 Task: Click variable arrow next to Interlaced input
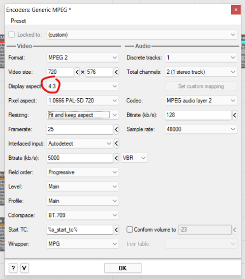tap(116, 144)
